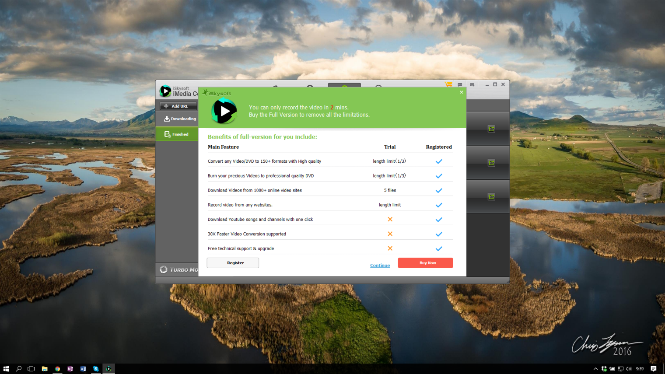
Task: Maximize the iMedia Converter window
Action: click(x=495, y=84)
